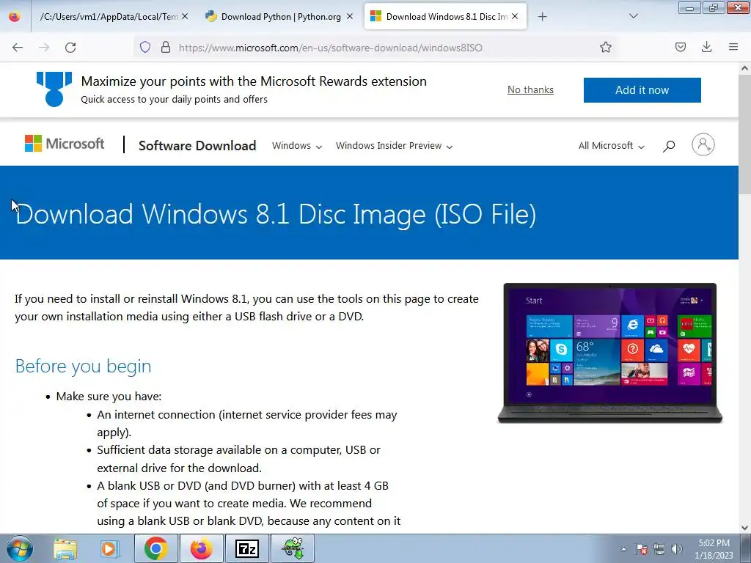Bookmark this page with the star icon

pyautogui.click(x=605, y=47)
